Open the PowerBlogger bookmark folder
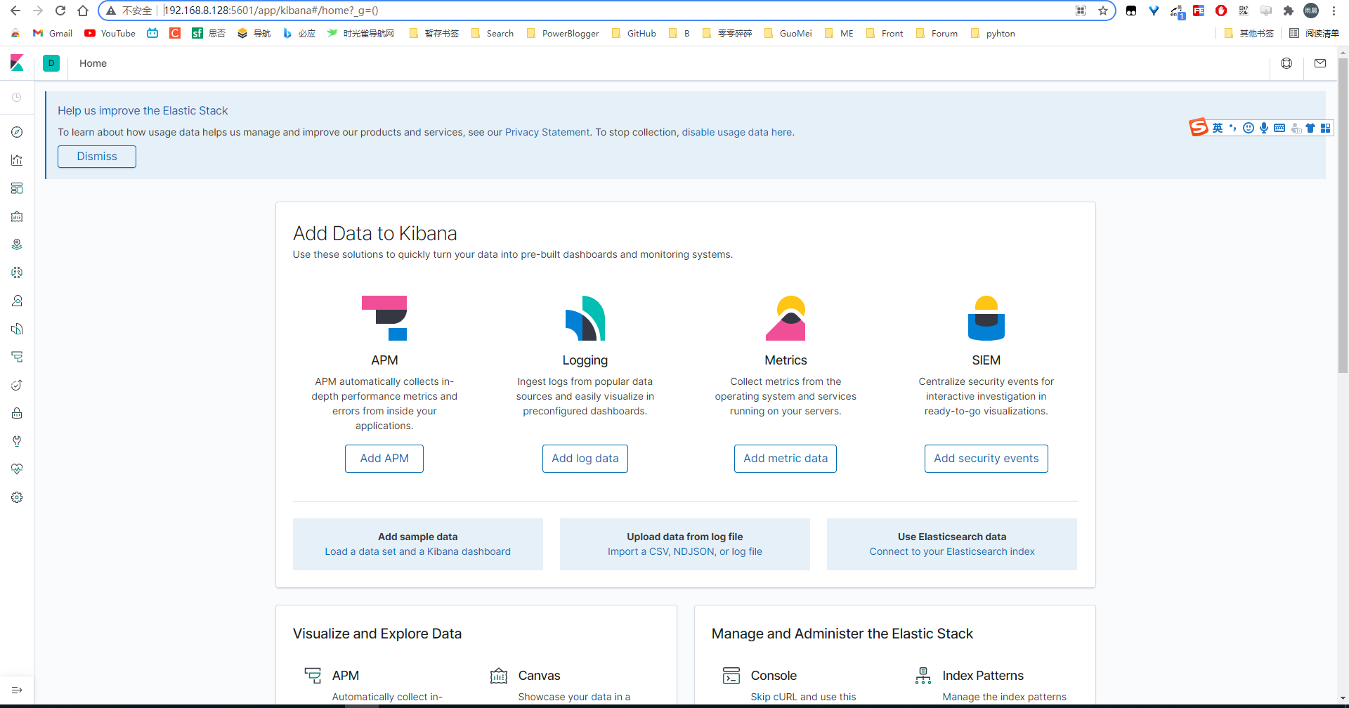 coord(563,33)
